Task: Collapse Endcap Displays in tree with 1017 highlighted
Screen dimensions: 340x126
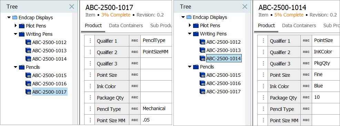Action: (x=9, y=17)
